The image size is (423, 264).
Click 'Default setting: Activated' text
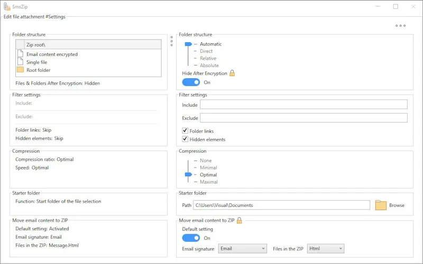(x=42, y=229)
